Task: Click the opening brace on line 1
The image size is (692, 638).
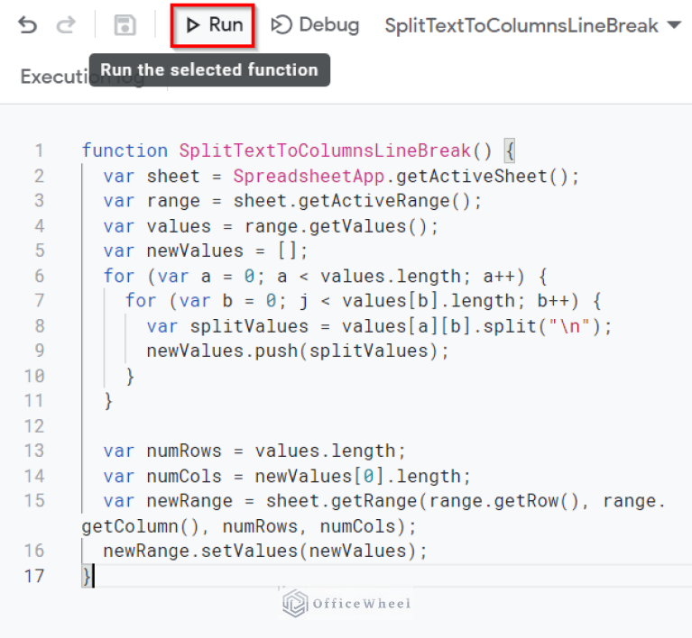Action: 510,150
